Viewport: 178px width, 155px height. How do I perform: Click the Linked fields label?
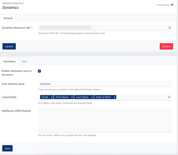click(x=9, y=97)
